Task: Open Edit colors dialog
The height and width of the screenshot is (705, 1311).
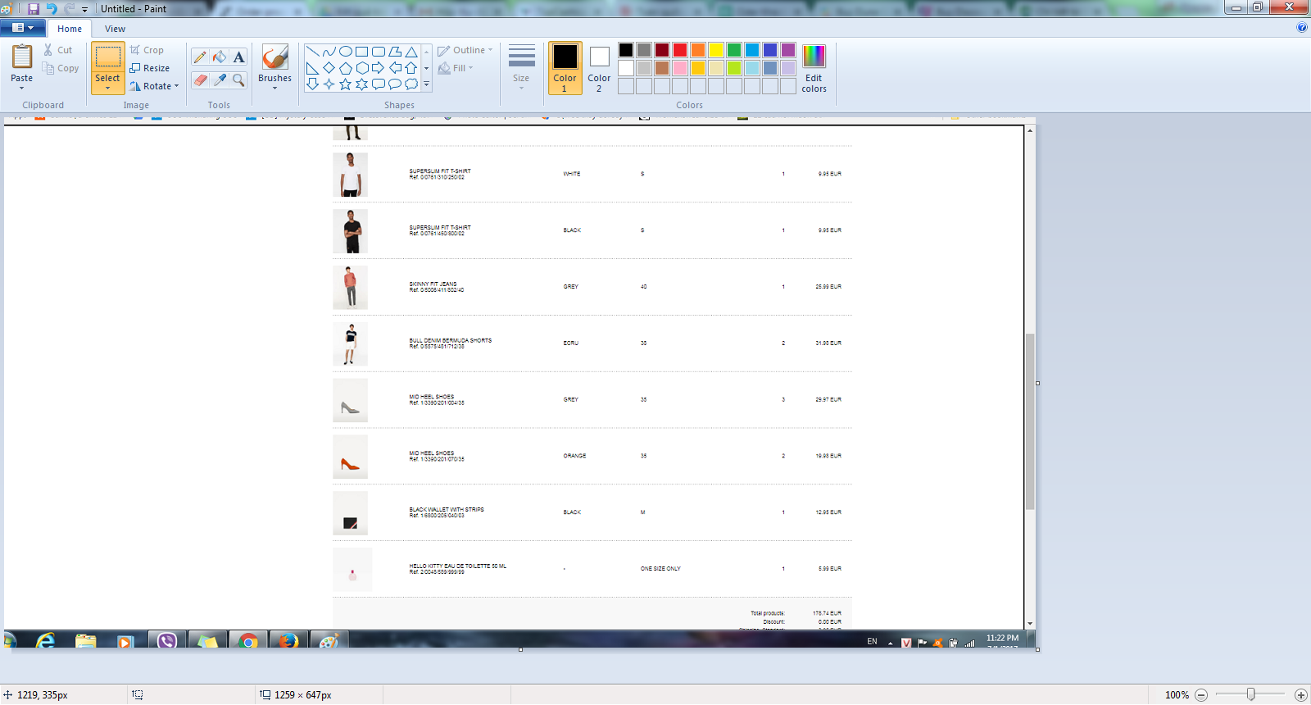Action: click(814, 69)
